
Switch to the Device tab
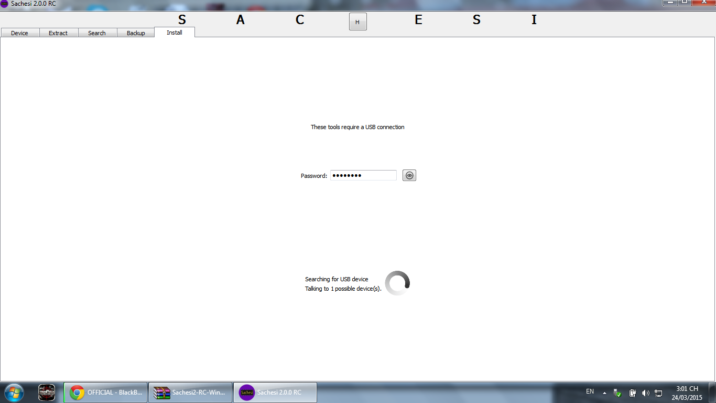(20, 33)
